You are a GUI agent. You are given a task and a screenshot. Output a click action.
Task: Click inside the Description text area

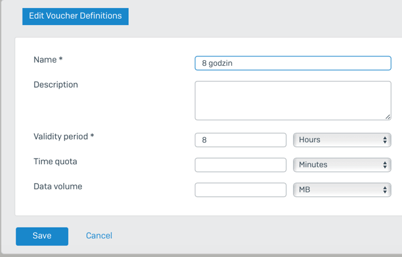pos(292,100)
